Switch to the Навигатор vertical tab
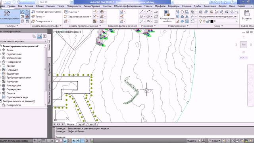 click(49, 46)
